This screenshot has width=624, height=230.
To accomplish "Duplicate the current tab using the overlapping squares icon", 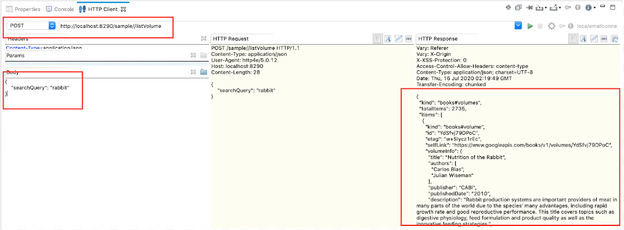I will pyautogui.click(x=518, y=7).
